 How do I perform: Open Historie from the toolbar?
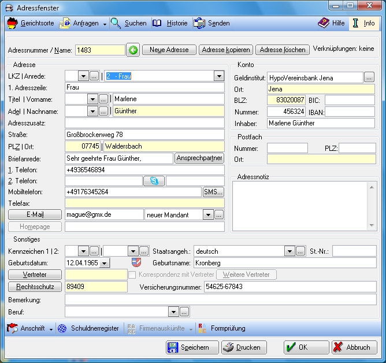[x=169, y=23]
